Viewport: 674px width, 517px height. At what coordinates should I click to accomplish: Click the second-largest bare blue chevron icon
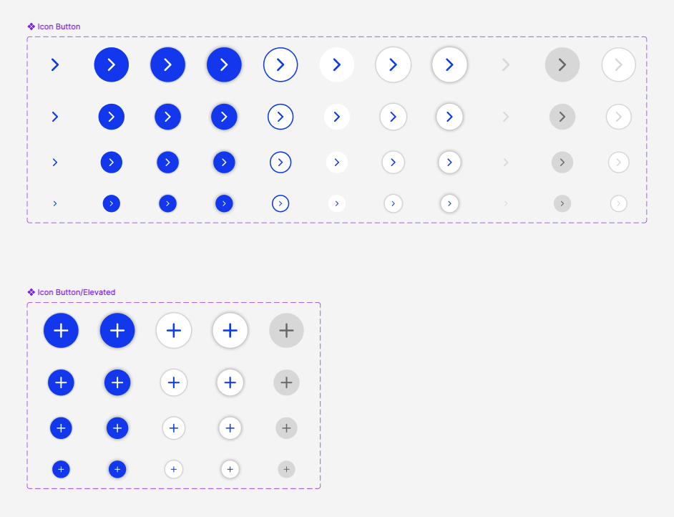point(55,117)
